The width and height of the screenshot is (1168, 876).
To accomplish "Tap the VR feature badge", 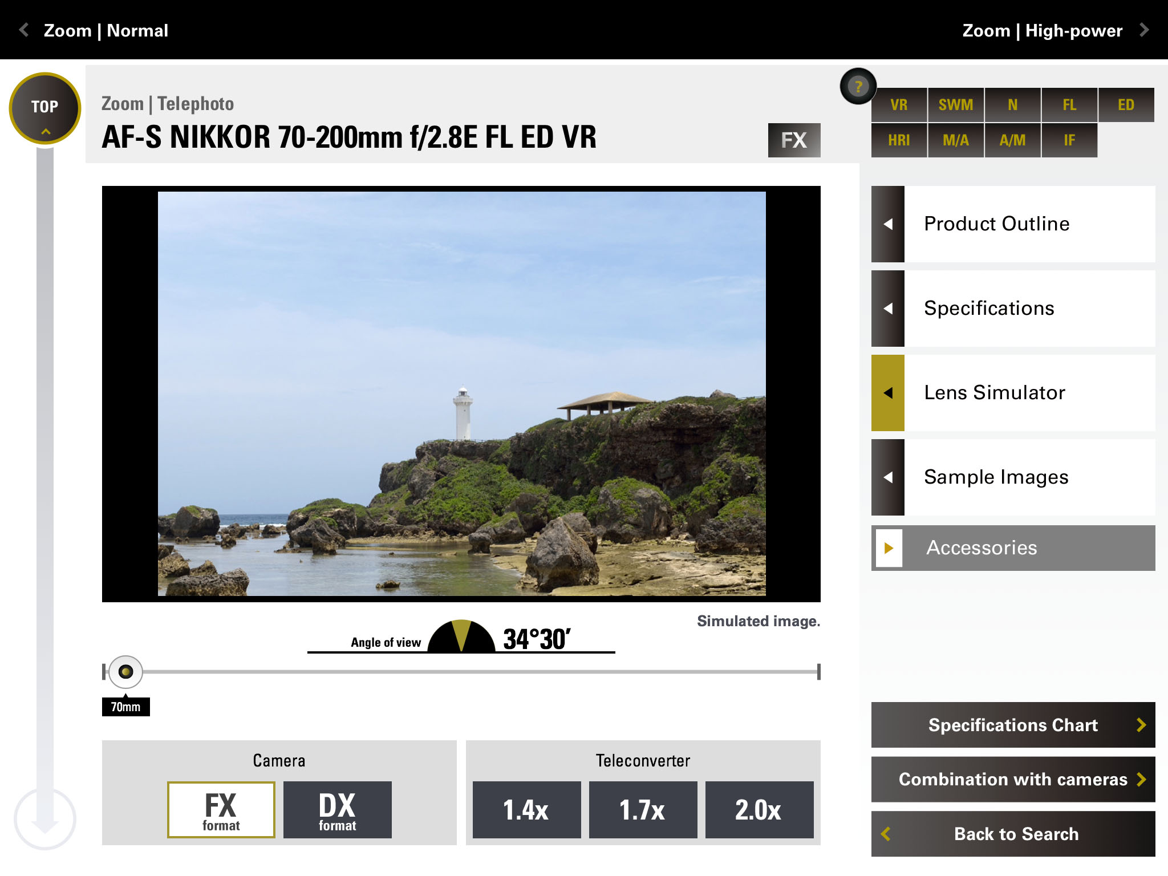I will [x=899, y=105].
